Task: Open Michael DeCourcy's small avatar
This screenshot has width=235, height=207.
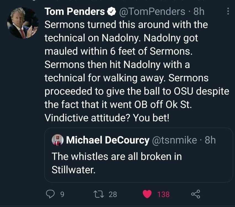Action: pyautogui.click(x=58, y=140)
